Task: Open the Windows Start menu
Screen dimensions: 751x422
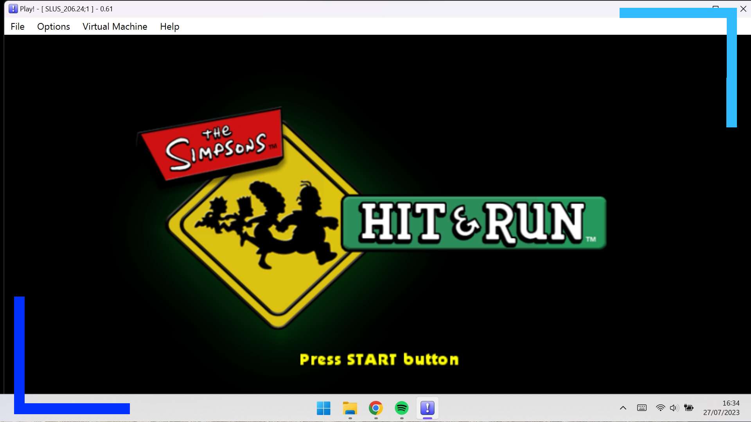Action: click(323, 408)
